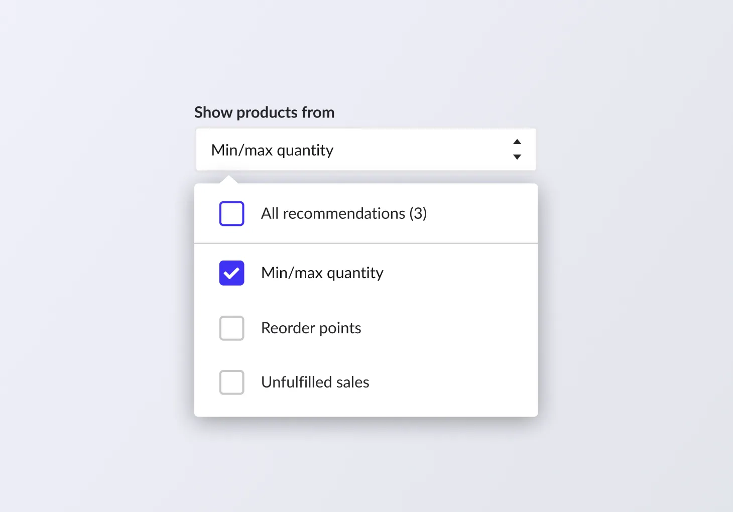Click the "(3)" count beside All recommendations
The image size is (733, 512).
point(418,214)
